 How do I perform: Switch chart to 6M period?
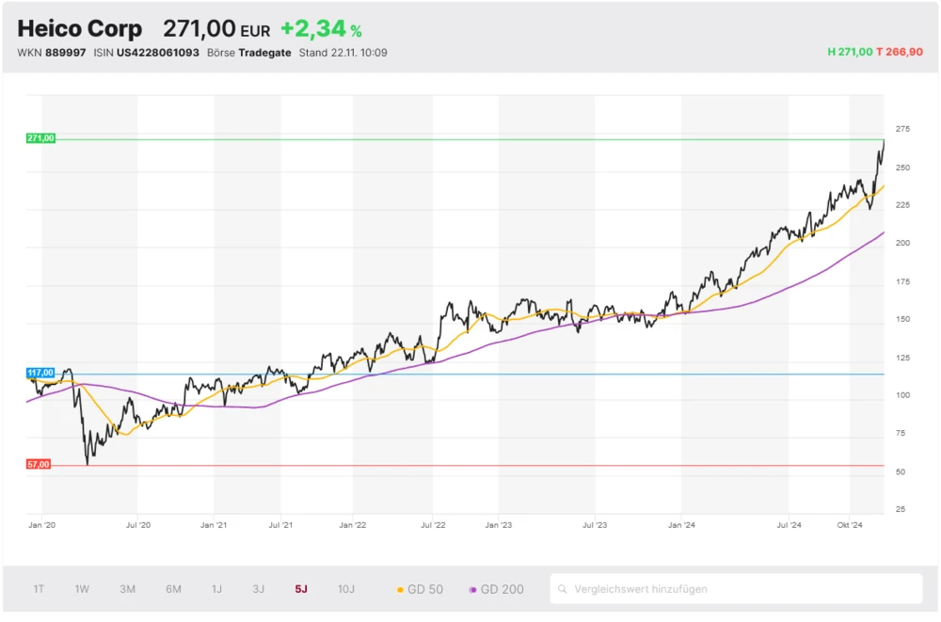(x=173, y=590)
